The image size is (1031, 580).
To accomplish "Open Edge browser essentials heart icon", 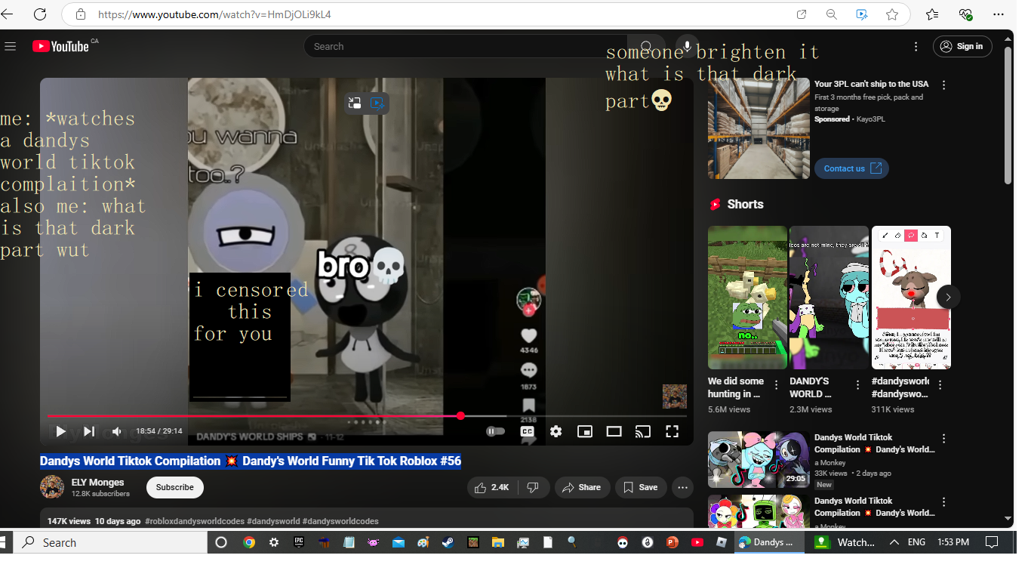I will (965, 14).
